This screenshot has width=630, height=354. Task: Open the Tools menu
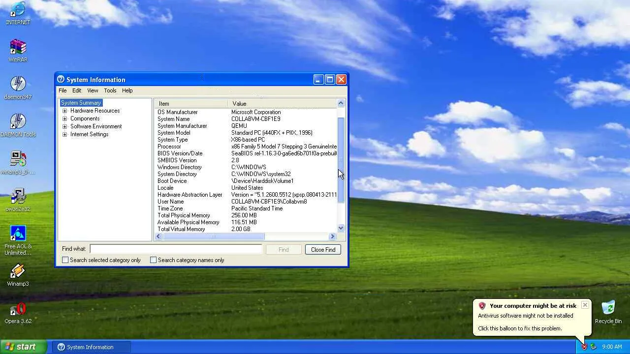click(x=110, y=90)
